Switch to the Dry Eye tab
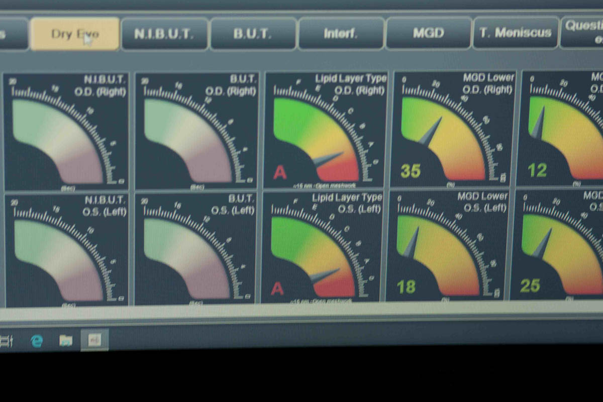The height and width of the screenshot is (402, 603). pos(75,34)
